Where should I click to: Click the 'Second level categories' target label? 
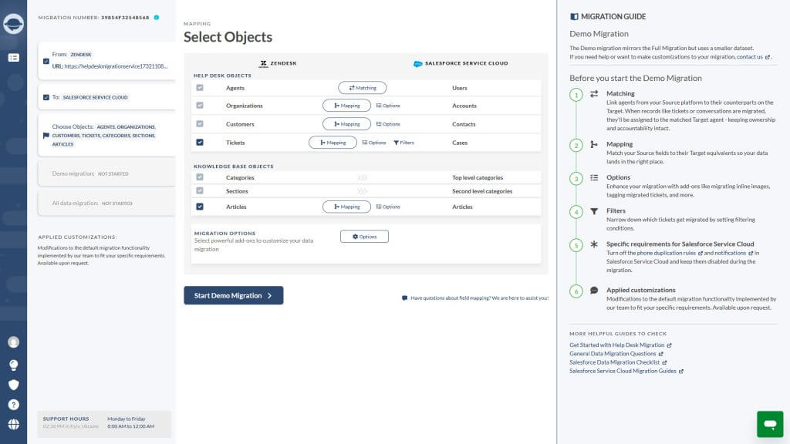[x=481, y=191]
